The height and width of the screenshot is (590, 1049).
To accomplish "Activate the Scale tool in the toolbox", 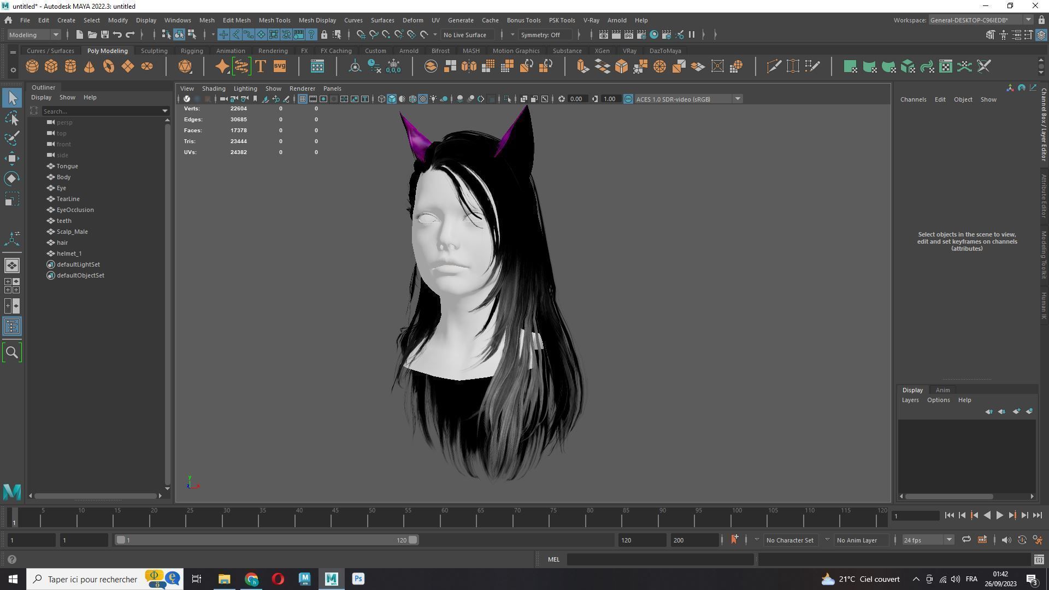I will coord(12,199).
